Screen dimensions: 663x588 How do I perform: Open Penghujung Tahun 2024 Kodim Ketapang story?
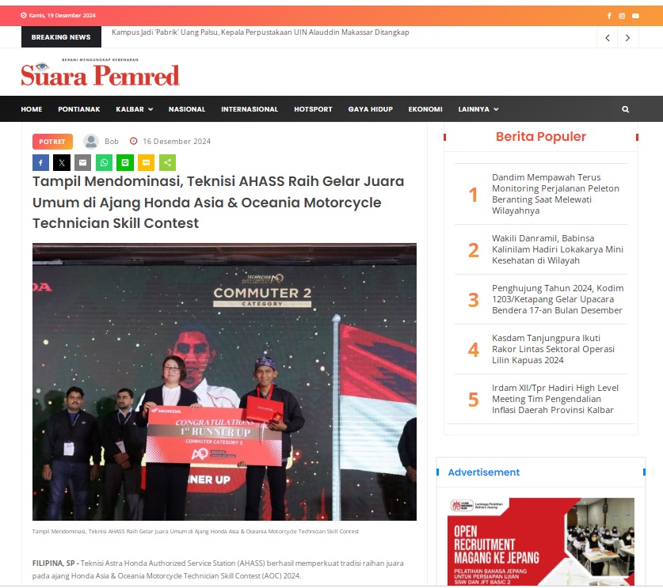coord(558,299)
